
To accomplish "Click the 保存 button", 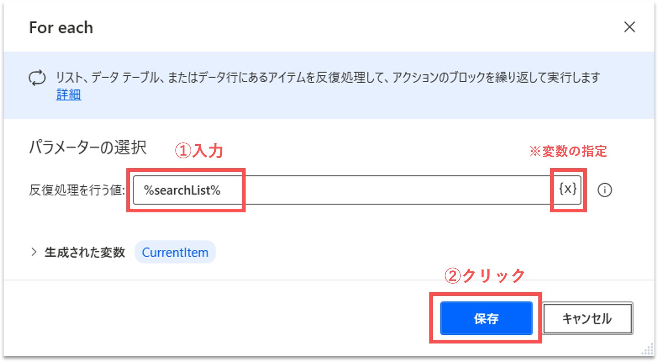I will point(486,318).
